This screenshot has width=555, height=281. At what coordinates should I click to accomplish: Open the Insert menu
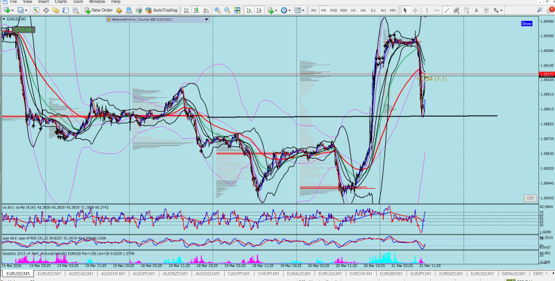click(x=43, y=2)
